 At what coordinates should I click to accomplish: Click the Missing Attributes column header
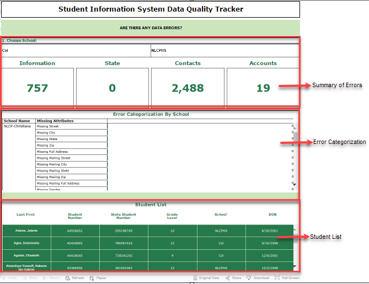(x=55, y=121)
